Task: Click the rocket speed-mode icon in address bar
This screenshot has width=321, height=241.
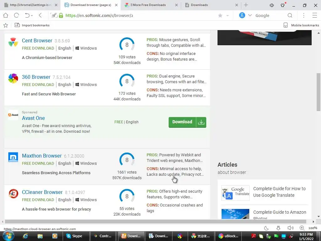Action: [54, 15]
